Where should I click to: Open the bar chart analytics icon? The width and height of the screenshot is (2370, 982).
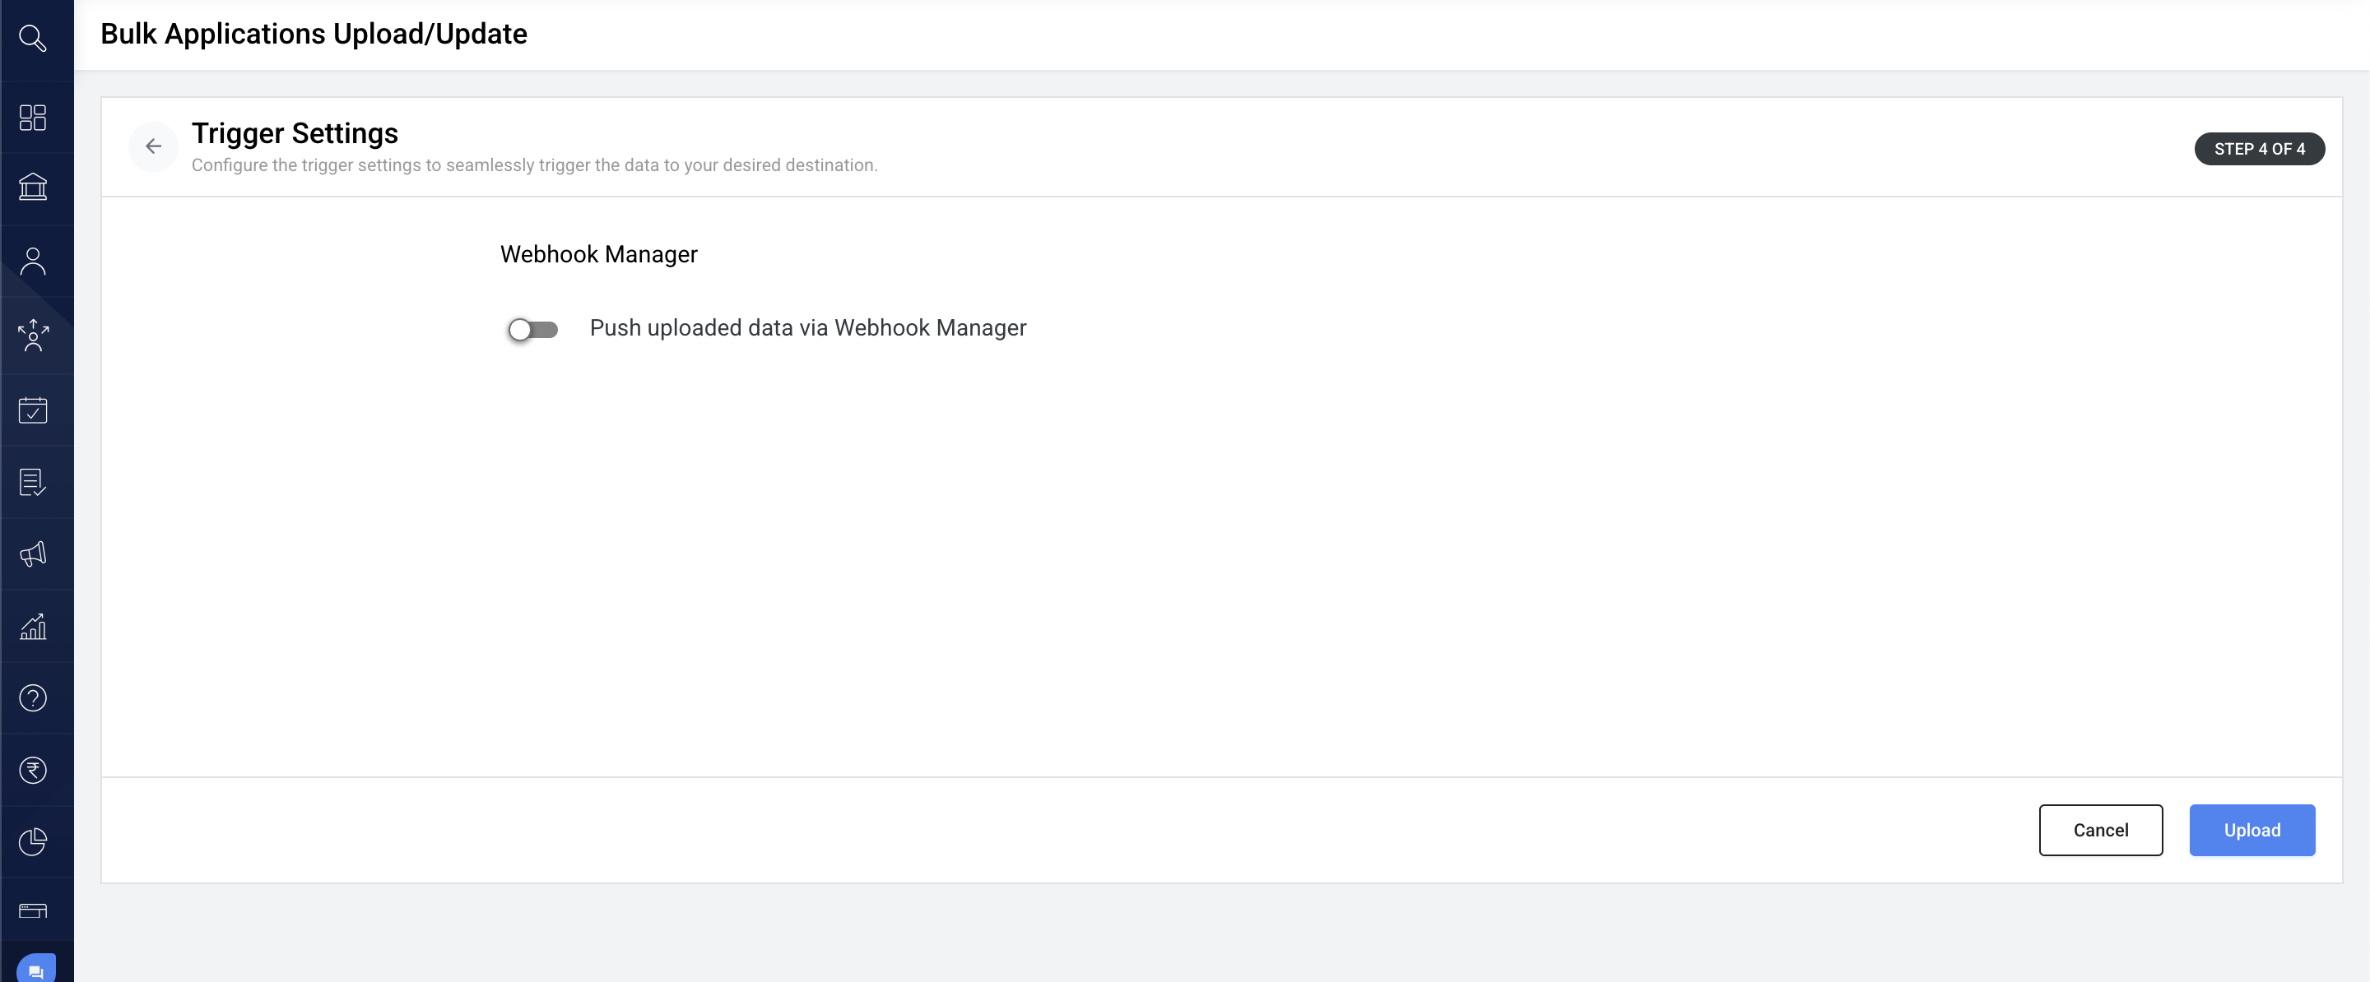33,626
